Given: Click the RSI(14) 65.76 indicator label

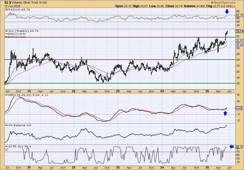Looking at the screenshot, I should [19, 10].
